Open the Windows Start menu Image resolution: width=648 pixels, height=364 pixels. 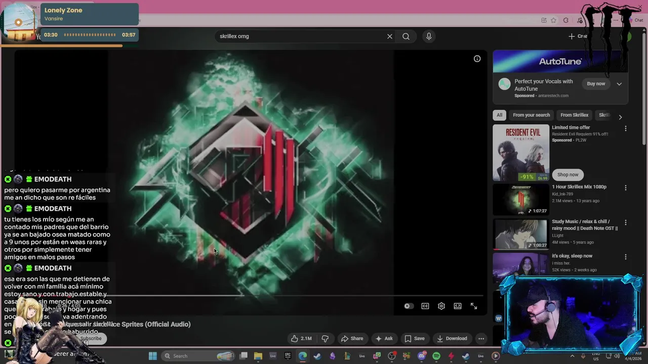[152, 356]
